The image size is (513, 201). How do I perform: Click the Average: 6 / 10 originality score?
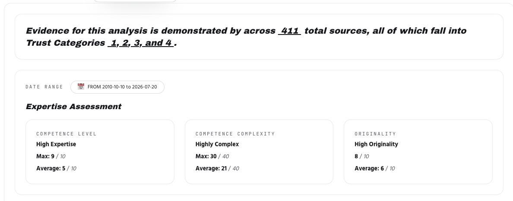click(x=375, y=168)
